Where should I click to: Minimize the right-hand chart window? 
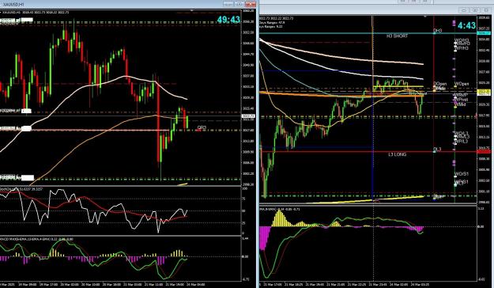tap(464, 10)
